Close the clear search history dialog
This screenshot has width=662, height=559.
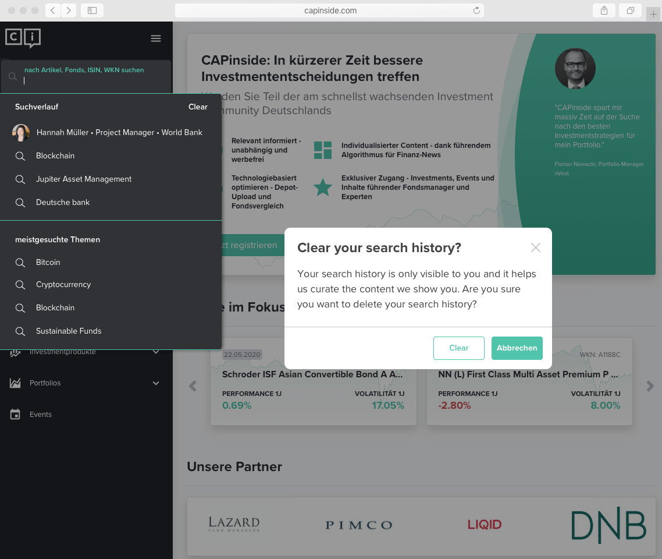point(535,247)
